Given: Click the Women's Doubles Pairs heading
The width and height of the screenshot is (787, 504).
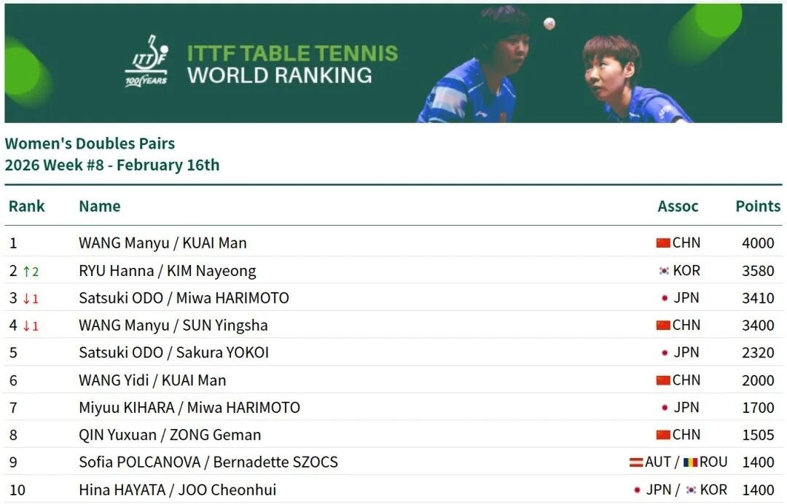Looking at the screenshot, I should [90, 143].
